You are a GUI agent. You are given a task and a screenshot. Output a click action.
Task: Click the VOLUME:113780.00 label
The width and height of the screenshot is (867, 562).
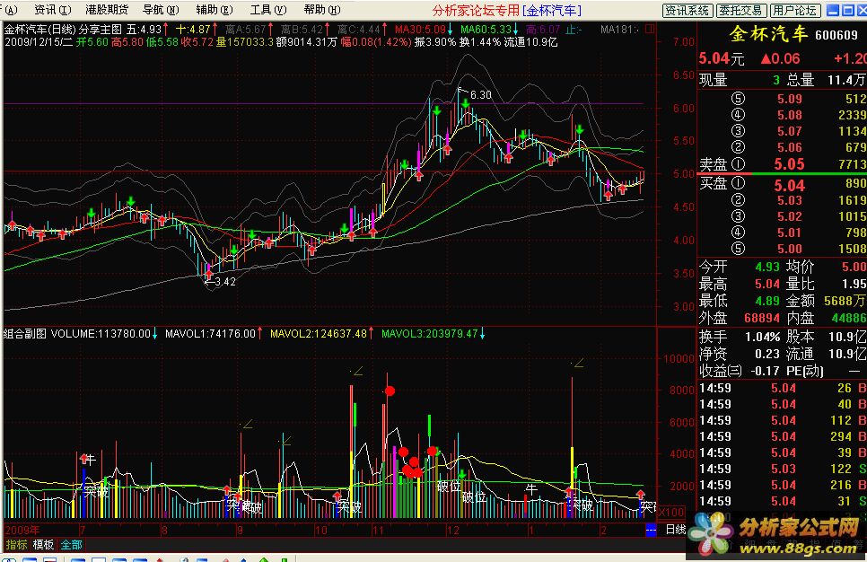[101, 334]
